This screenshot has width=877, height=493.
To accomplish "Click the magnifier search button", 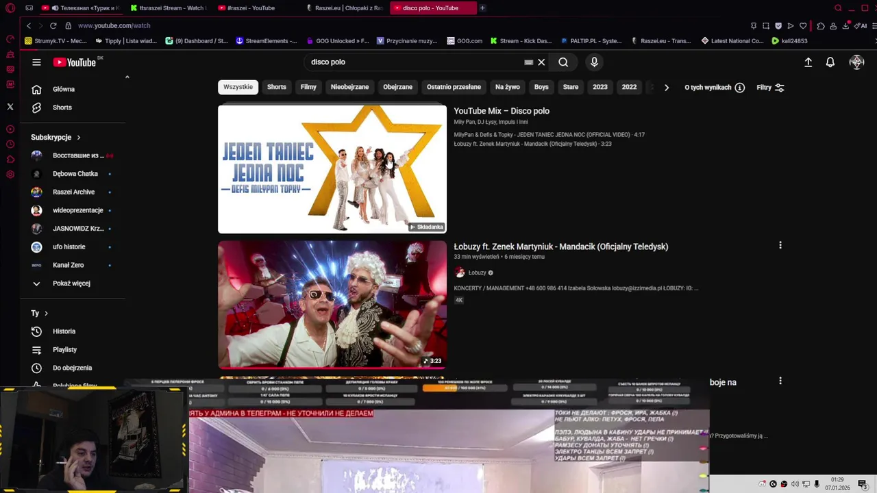I will pyautogui.click(x=563, y=62).
